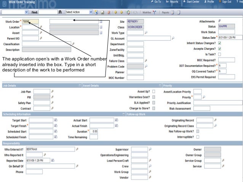Open Actual Finish calendar picker

point(117,126)
